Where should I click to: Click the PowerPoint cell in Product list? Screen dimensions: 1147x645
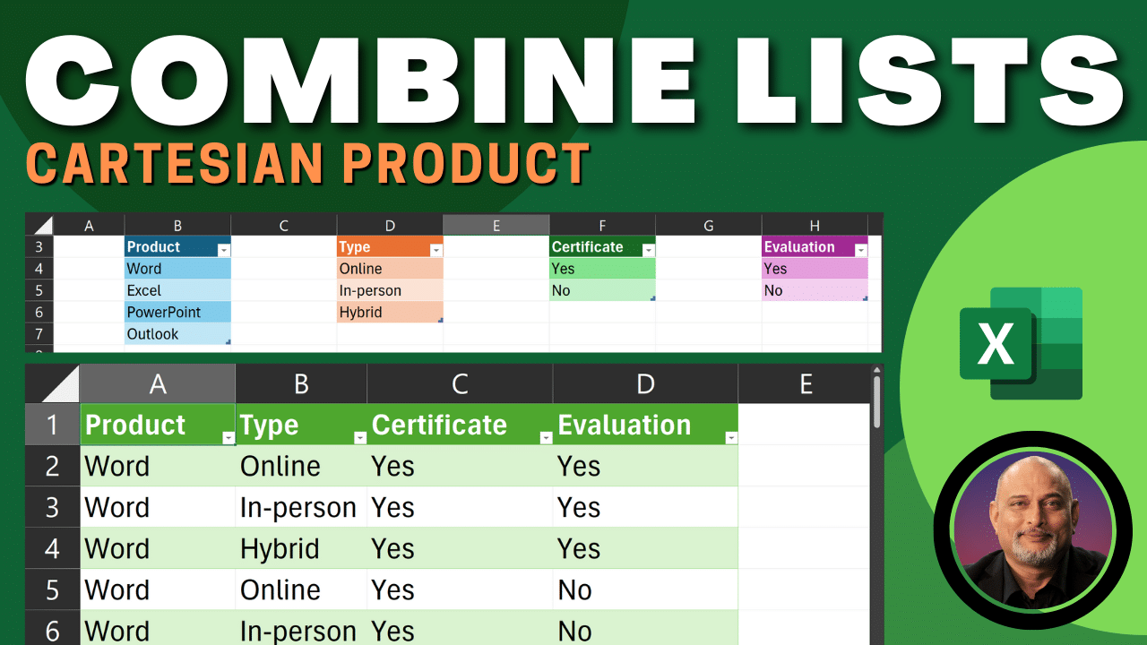click(x=177, y=312)
